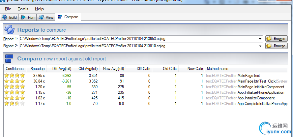
Task: Click the blue Compare section icon
Action: [9, 58]
